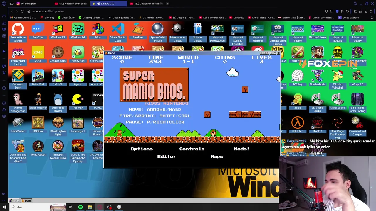Screen dimensions: 376x211
Task: Launch the Windows 93 desktop icon
Action: [x=58, y=31]
